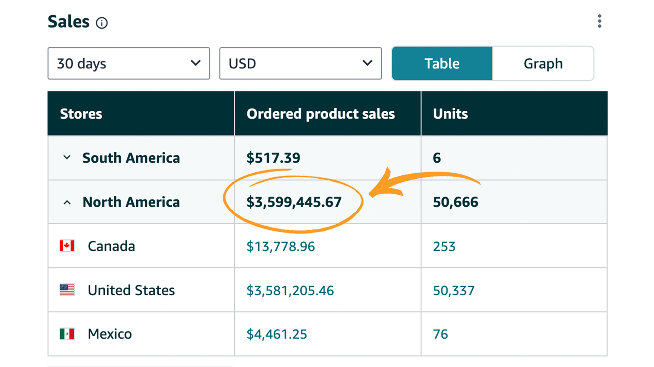Click the Mexico flag icon
Viewport: 654px width, 367px height.
(x=67, y=334)
